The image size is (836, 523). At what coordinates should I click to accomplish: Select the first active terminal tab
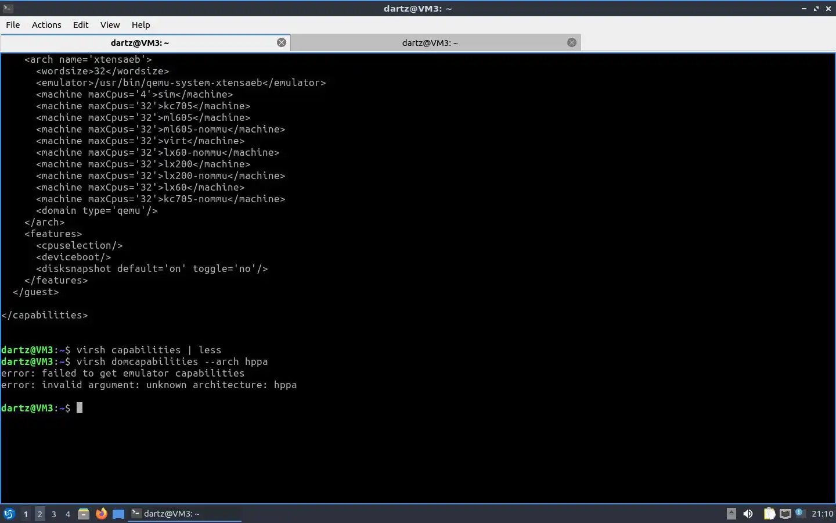(x=145, y=42)
